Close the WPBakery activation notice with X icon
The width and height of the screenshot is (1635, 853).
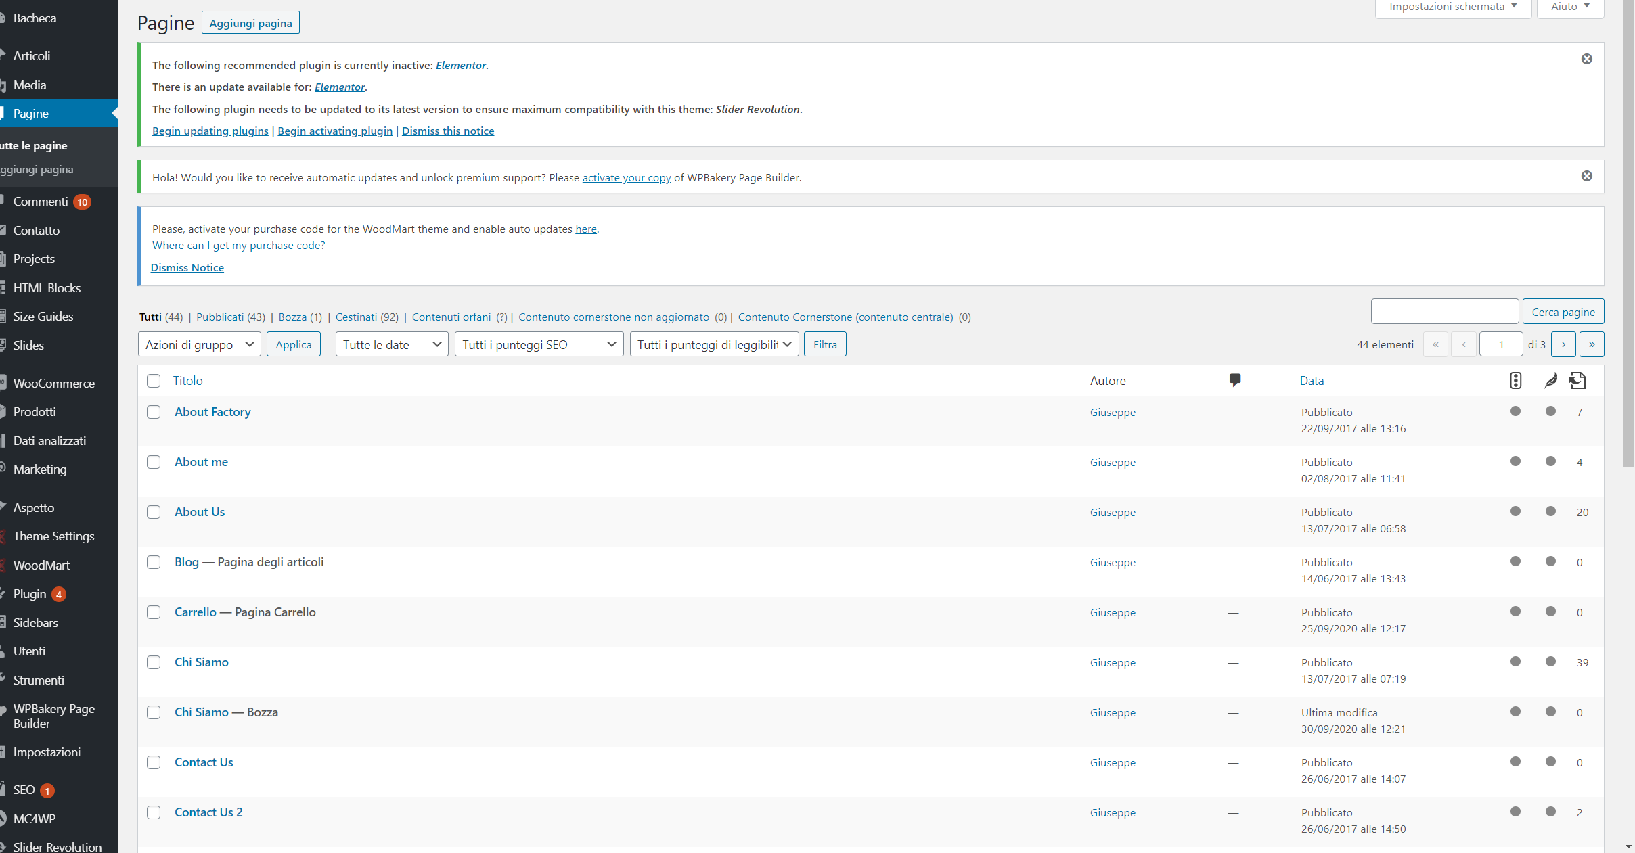(x=1586, y=176)
